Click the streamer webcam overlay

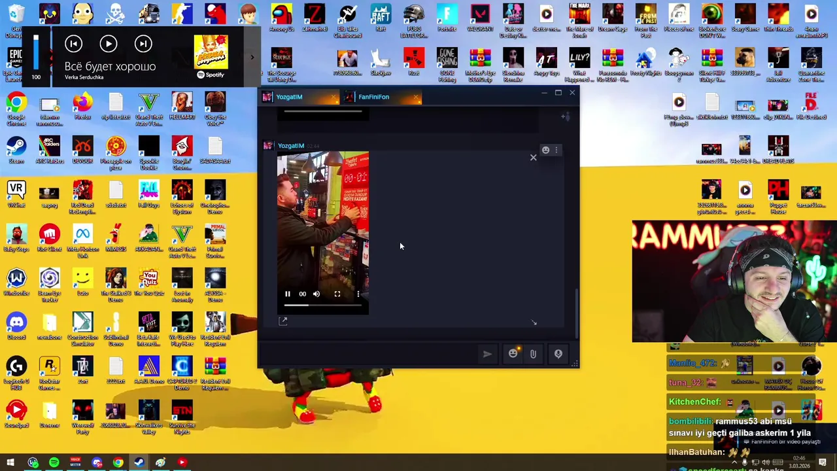point(734,281)
